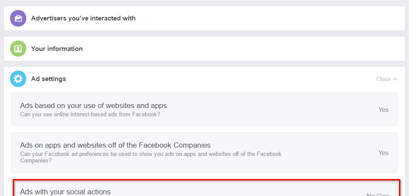
Task: Expand the "Advertisers you've interacted with" section title
Action: tap(83, 18)
